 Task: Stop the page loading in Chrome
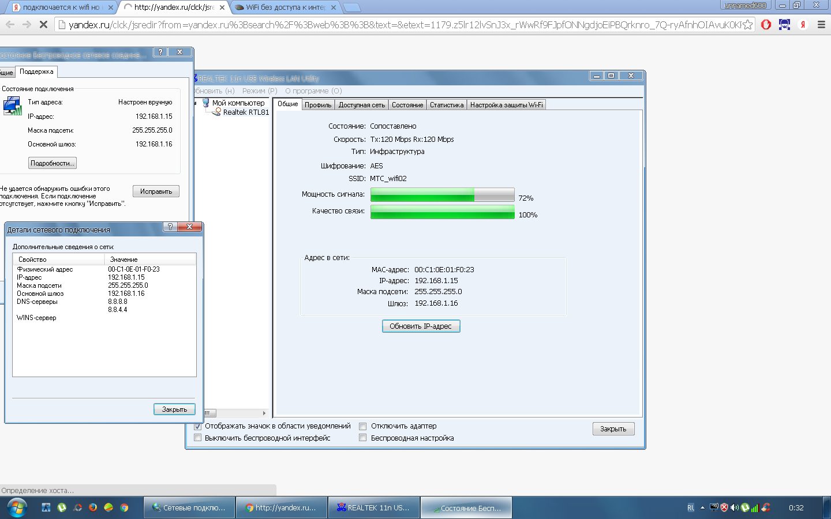[43, 25]
